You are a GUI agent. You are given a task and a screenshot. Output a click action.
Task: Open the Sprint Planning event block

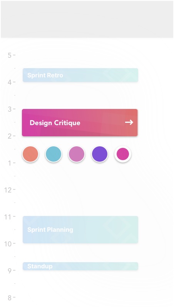[x=80, y=229]
